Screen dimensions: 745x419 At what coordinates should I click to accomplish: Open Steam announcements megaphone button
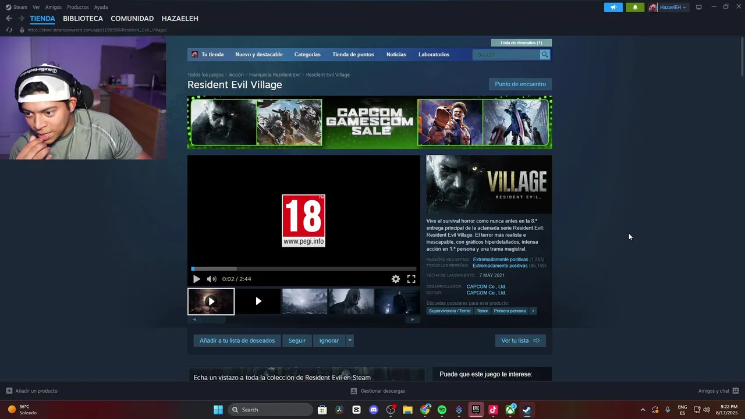[613, 7]
